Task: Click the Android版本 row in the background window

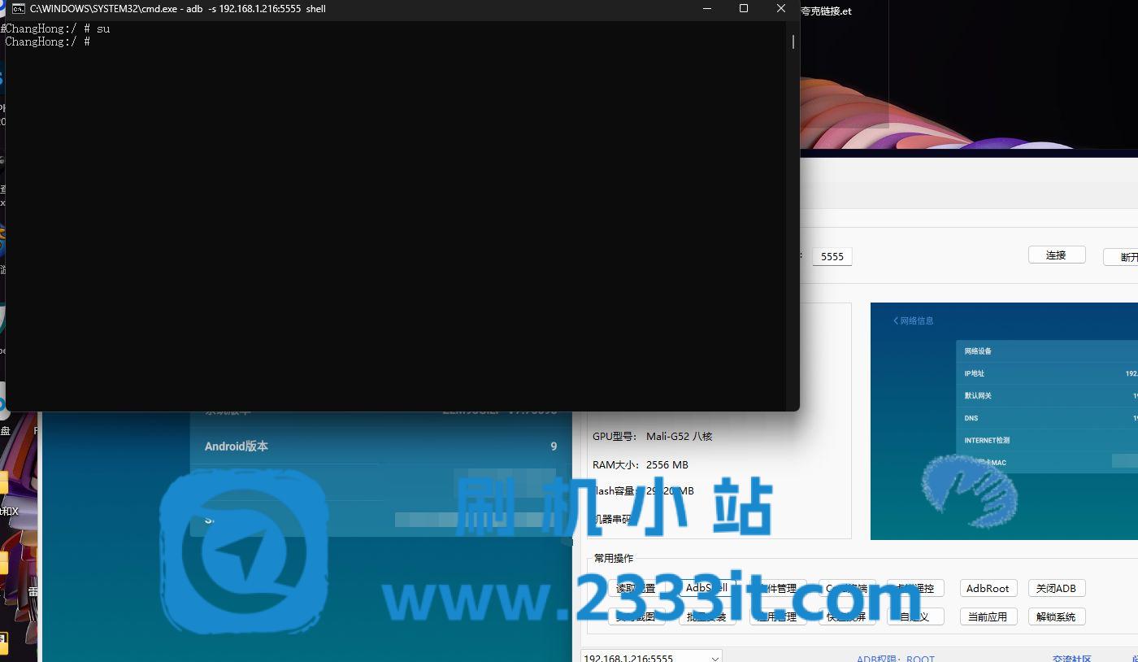Action: tap(381, 446)
